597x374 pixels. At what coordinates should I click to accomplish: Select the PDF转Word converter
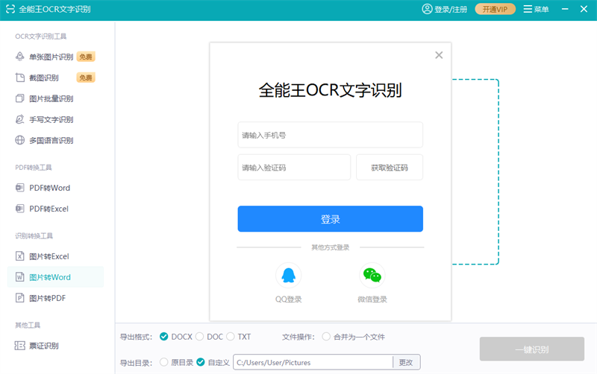point(49,188)
